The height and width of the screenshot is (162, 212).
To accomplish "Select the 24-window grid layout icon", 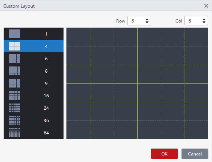I will coord(15,108).
